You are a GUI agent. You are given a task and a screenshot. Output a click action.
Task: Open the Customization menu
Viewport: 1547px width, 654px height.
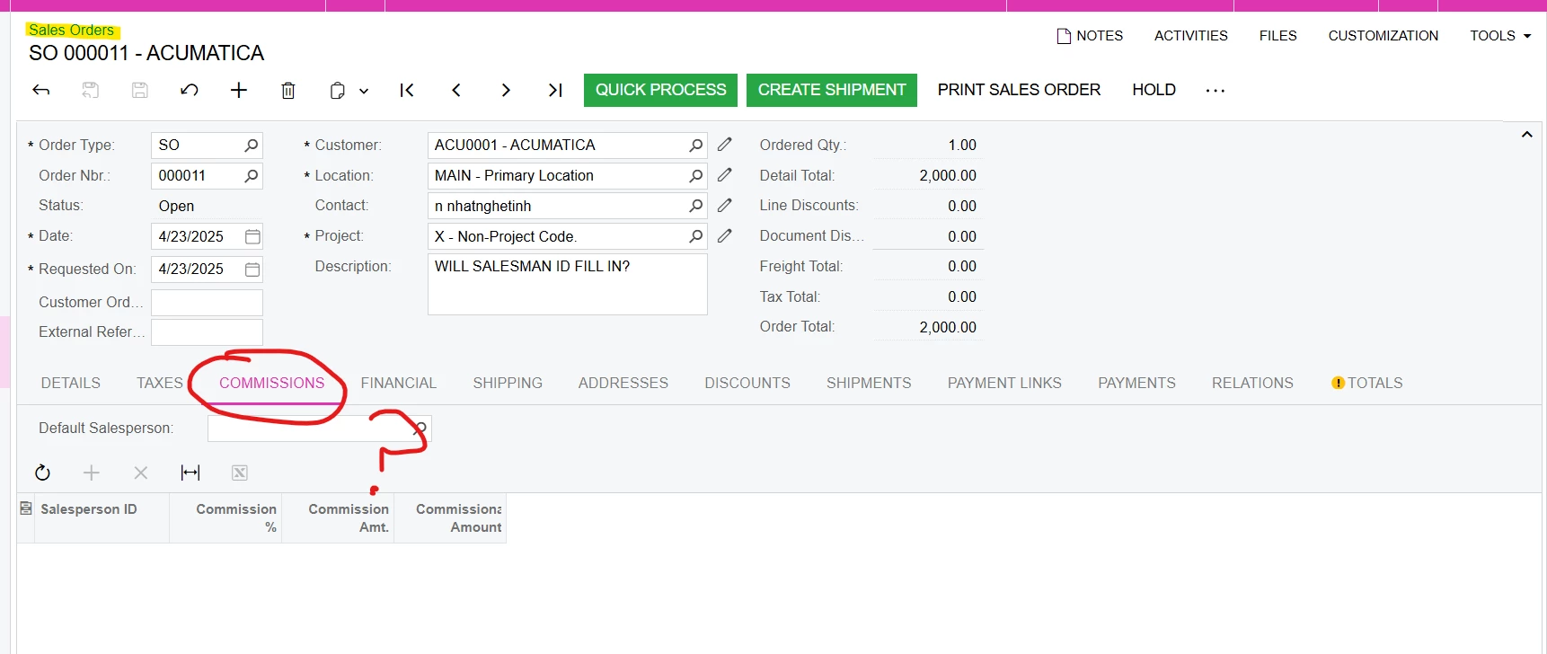1383,36
